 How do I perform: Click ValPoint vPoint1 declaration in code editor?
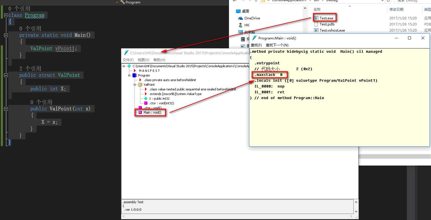coord(54,49)
